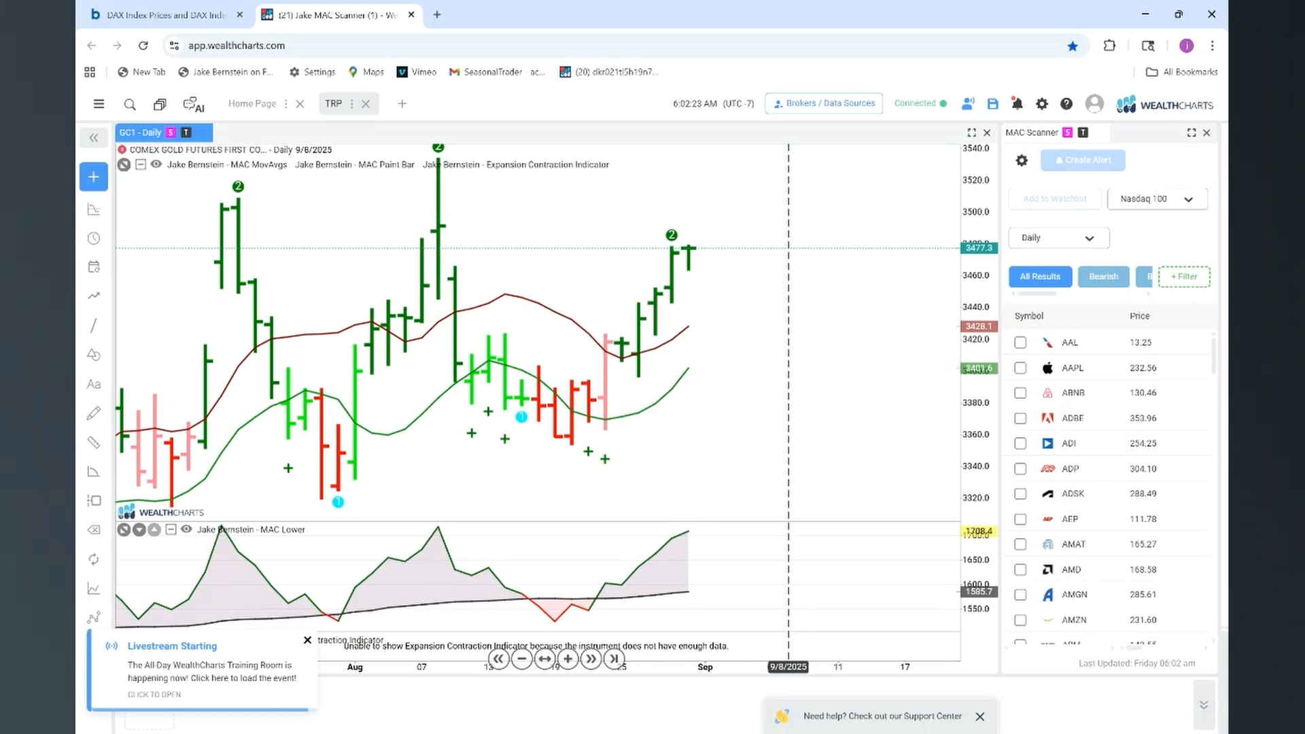1305x734 pixels.
Task: Move MAC Lower pane down arrow
Action: pos(139,529)
